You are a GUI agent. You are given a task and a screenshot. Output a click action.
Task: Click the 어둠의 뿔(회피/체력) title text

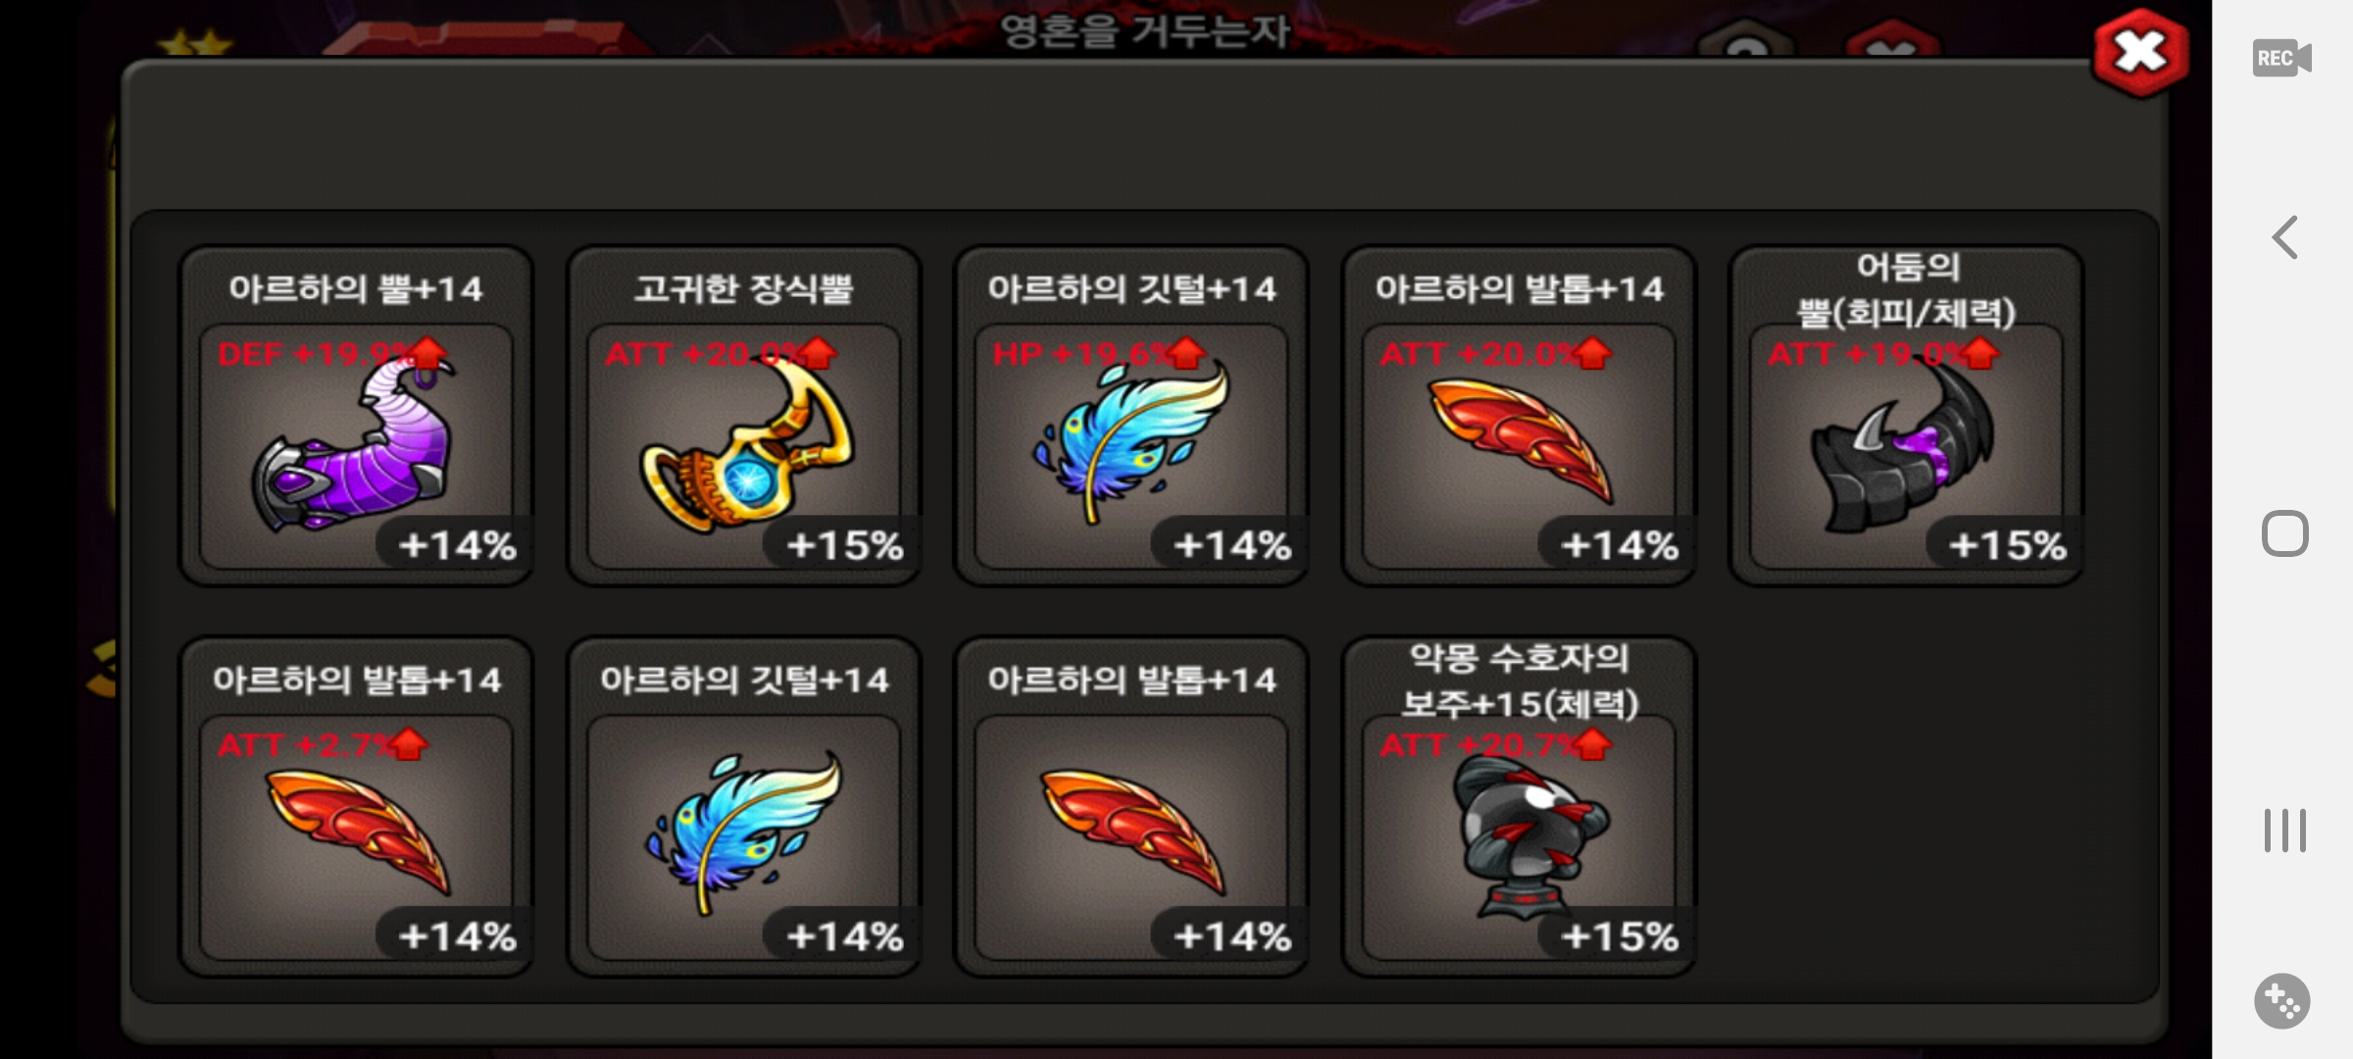pyautogui.click(x=1906, y=289)
